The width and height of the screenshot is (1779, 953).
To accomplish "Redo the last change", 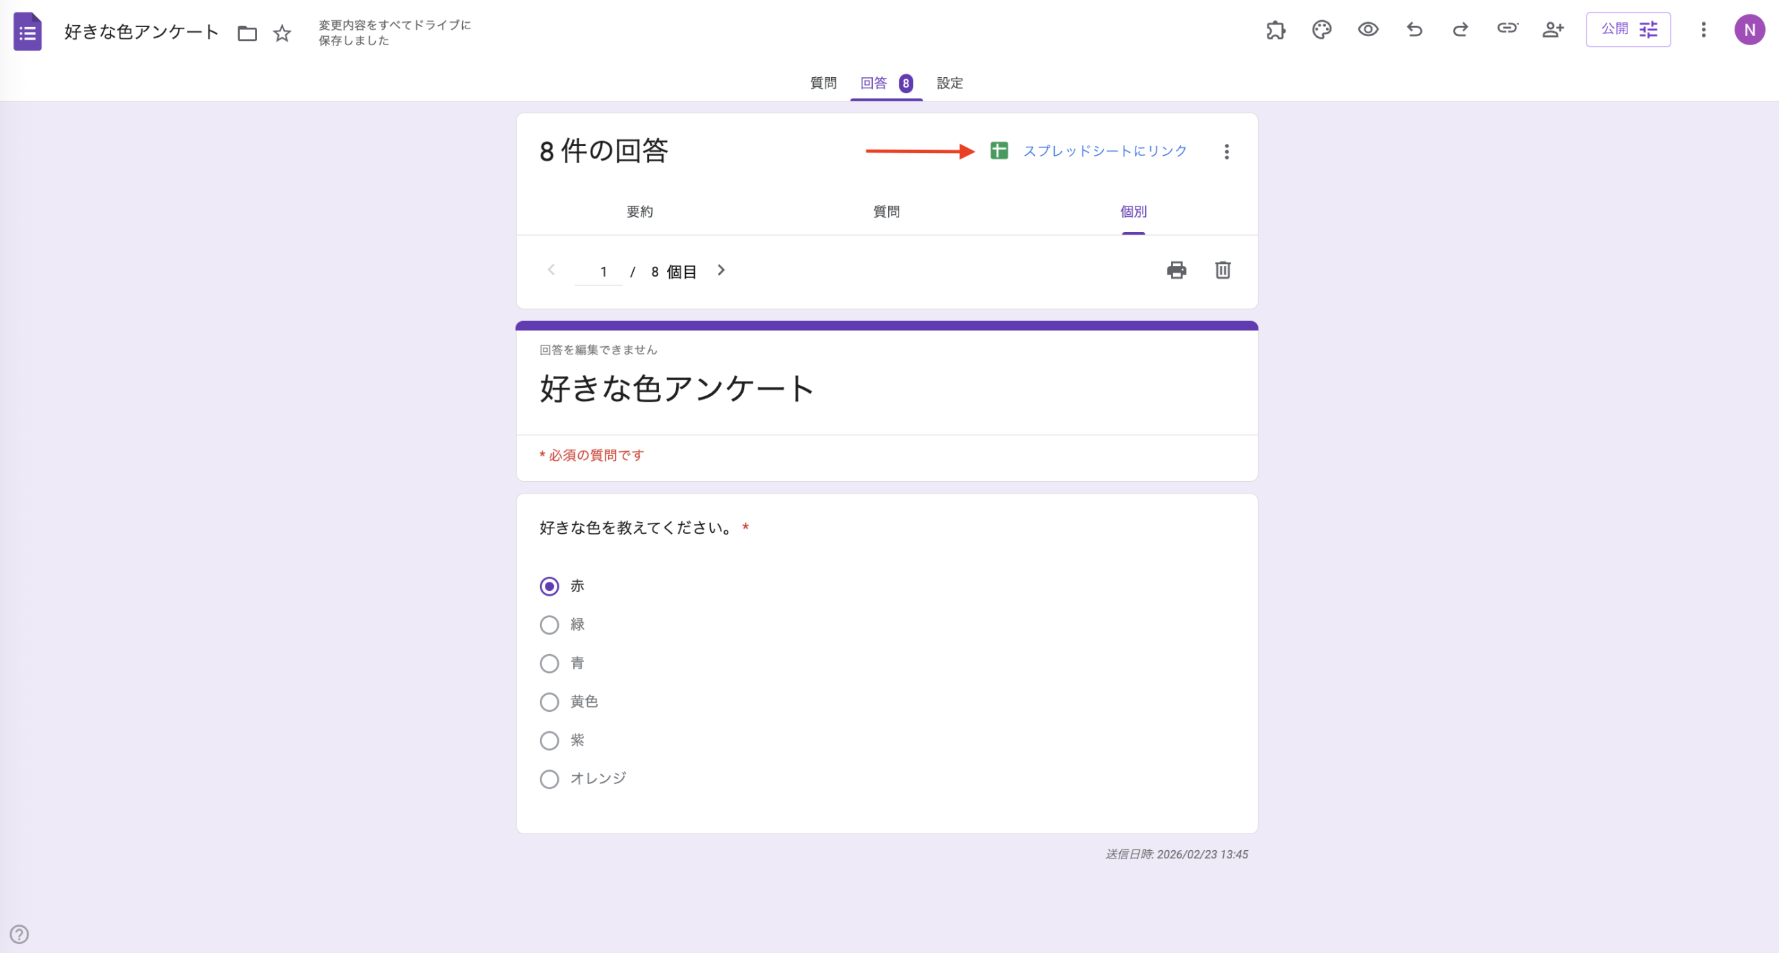I will click(1460, 30).
